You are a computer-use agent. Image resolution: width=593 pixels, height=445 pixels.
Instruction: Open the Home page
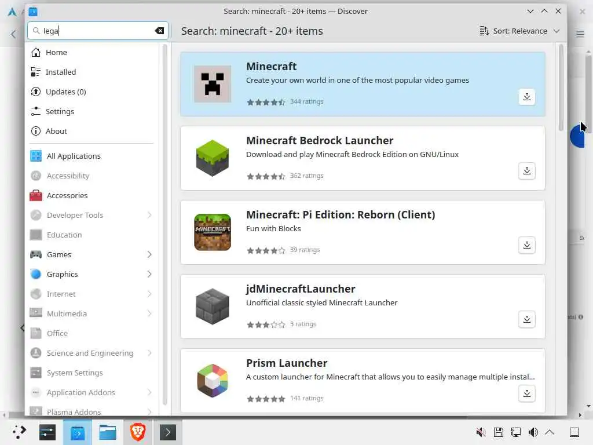tap(91, 52)
